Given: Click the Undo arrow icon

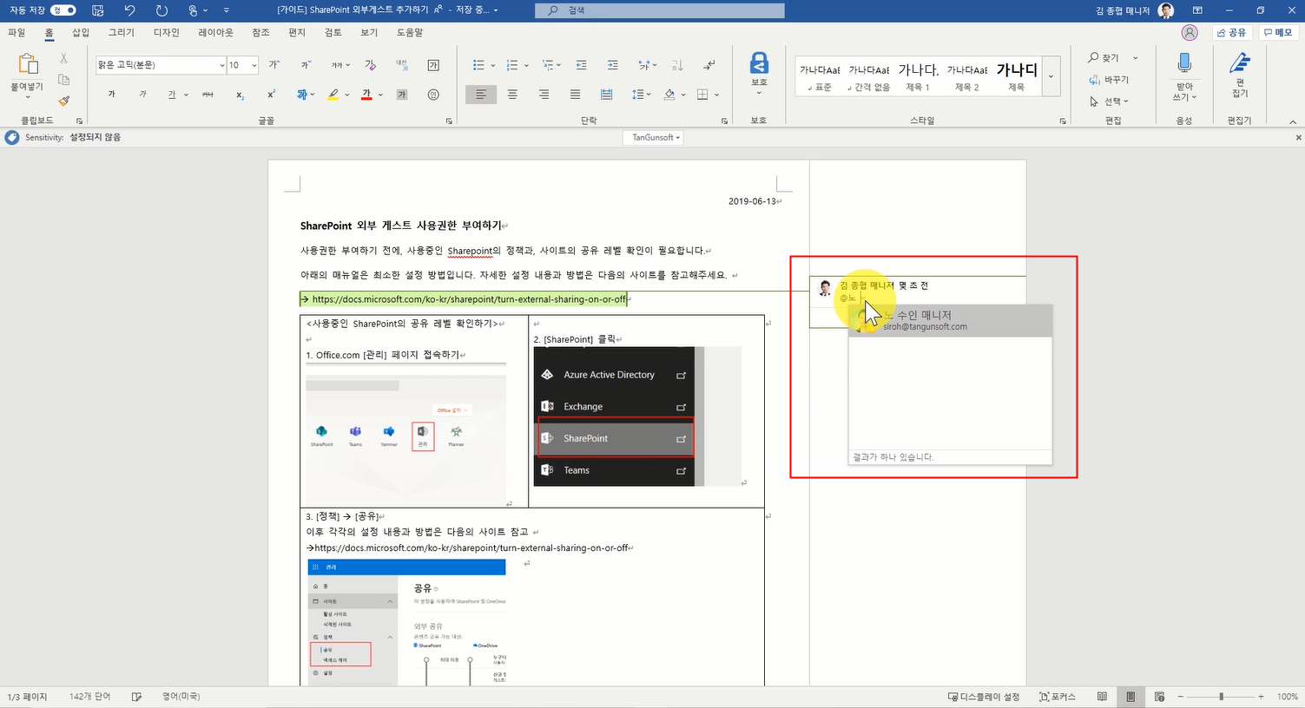Looking at the screenshot, I should click(129, 10).
